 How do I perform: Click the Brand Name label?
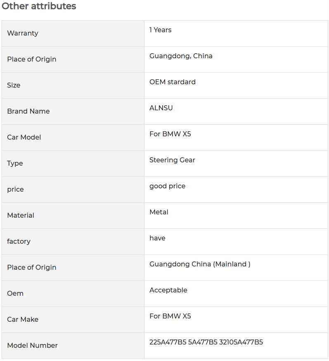coord(28,111)
